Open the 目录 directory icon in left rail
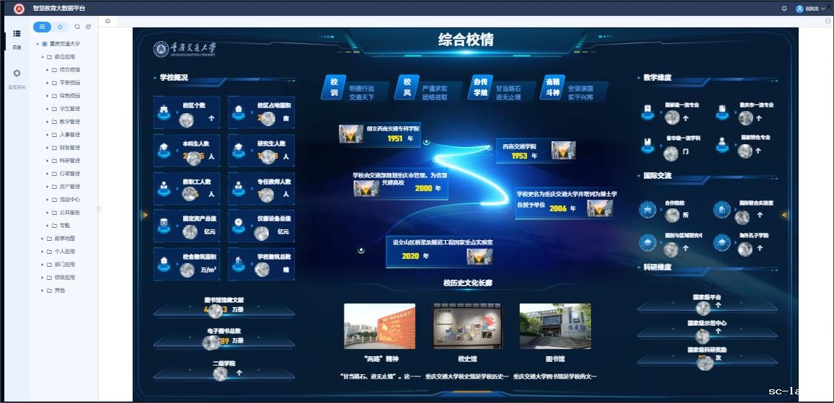This screenshot has height=403, width=834. pyautogui.click(x=17, y=34)
